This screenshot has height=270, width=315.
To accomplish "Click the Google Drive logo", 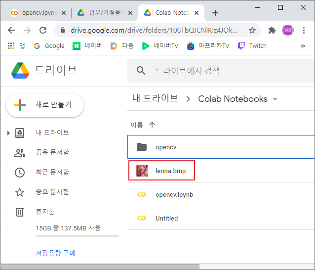I will click(x=20, y=71).
